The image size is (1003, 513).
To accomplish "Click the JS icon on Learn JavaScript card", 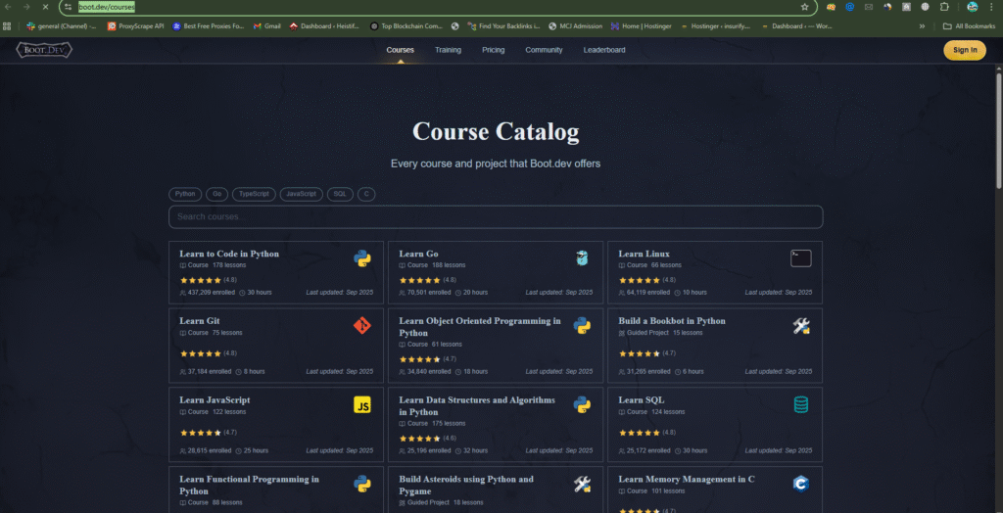I will coord(361,404).
